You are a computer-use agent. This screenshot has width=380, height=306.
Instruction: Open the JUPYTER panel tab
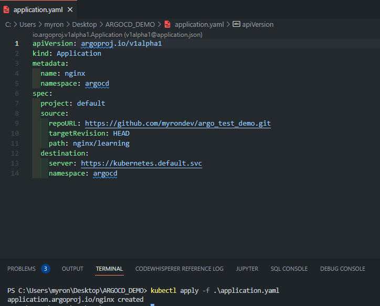(247, 269)
